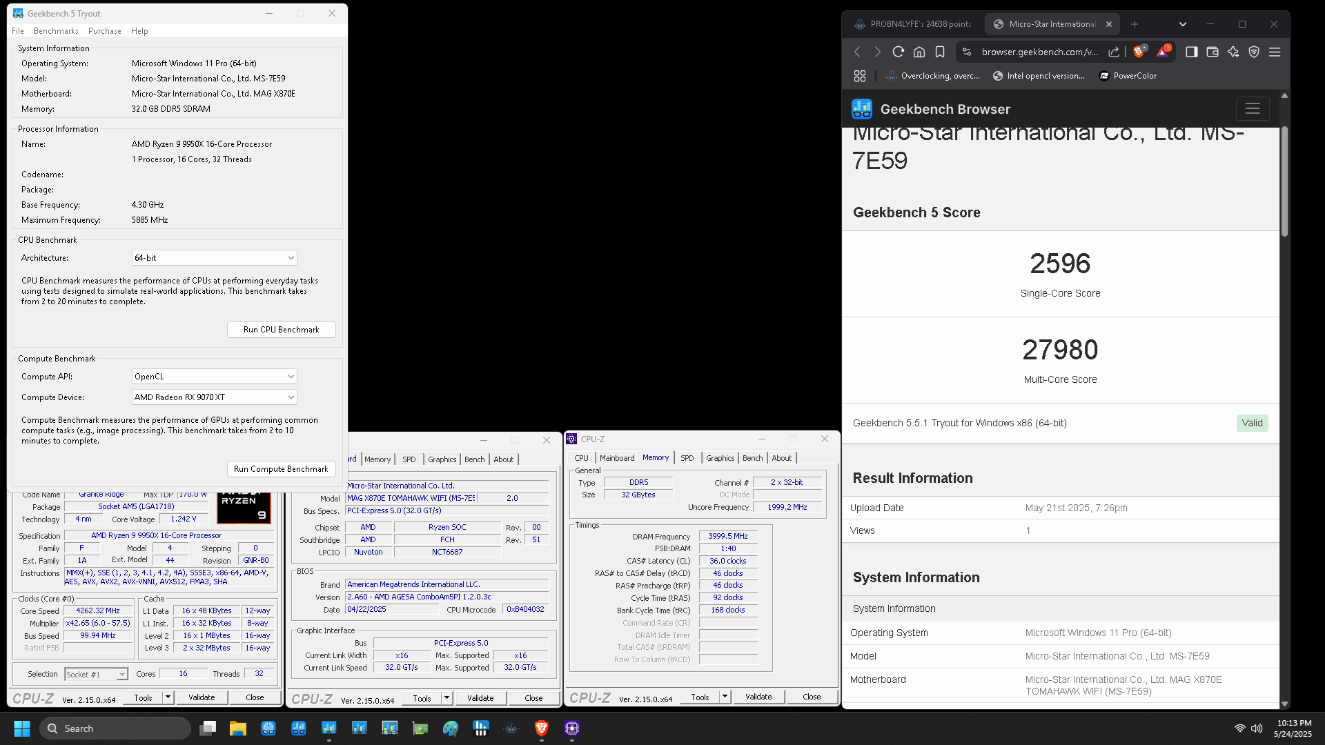
Task: Open network Wi-Fi tray icon
Action: coord(1239,728)
